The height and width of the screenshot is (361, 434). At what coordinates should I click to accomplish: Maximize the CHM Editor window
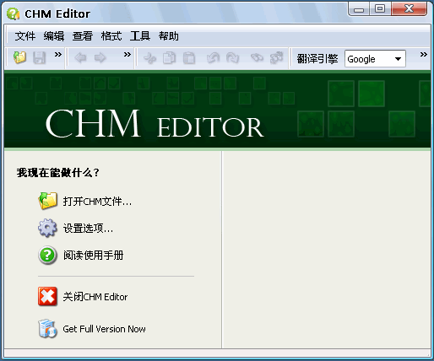(x=380, y=9)
